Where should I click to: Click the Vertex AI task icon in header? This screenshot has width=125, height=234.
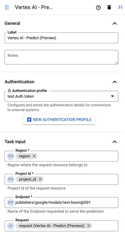tap(7, 7)
